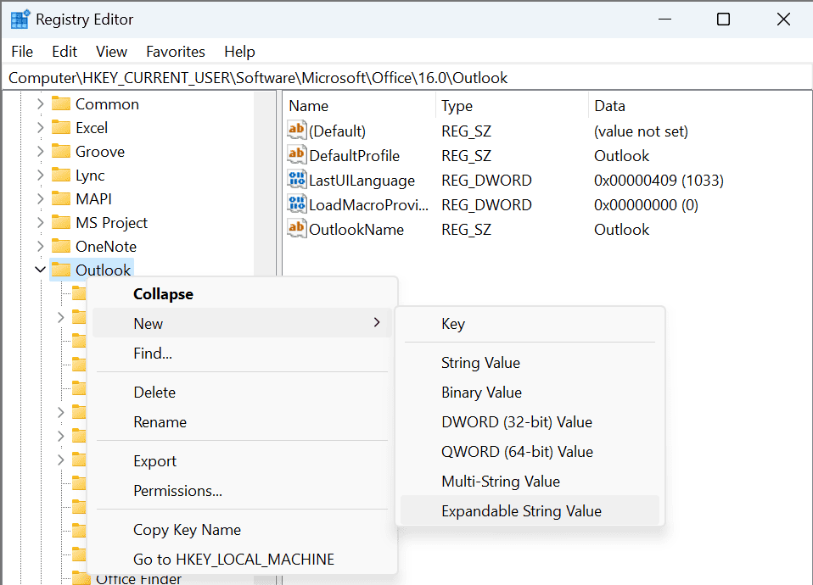Open the New submenu entry
The image size is (813, 585).
pyautogui.click(x=242, y=323)
